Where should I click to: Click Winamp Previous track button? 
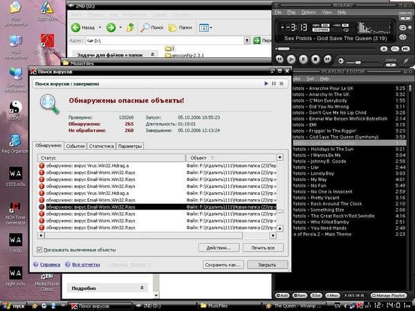point(279,59)
